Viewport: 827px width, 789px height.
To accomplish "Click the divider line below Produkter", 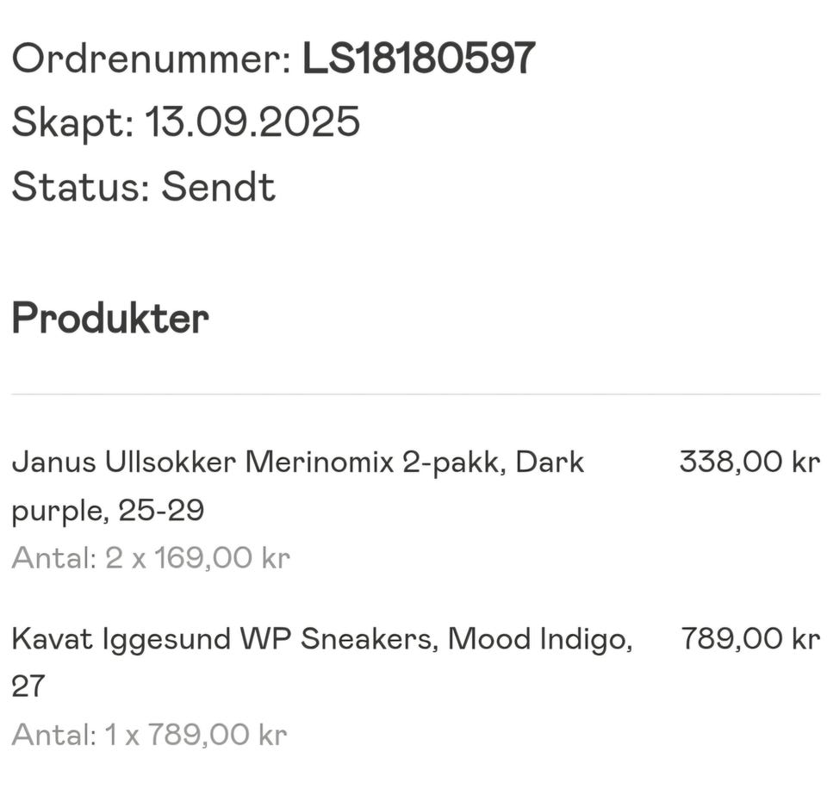I will click(415, 394).
